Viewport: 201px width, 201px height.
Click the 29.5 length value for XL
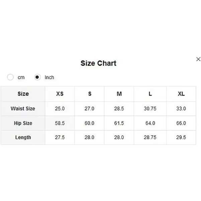point(181,137)
